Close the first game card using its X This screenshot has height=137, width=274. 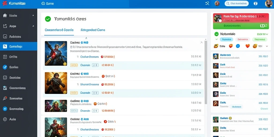pyautogui.click(x=201, y=42)
